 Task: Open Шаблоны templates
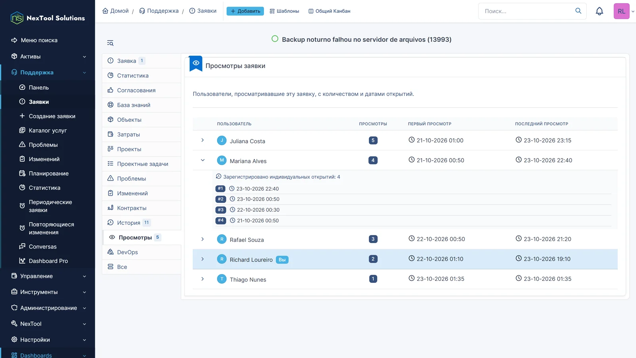[x=284, y=11]
